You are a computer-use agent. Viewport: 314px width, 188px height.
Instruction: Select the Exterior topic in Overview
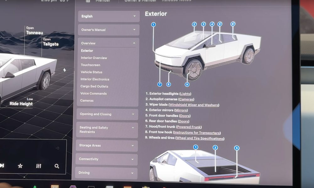pos(87,51)
